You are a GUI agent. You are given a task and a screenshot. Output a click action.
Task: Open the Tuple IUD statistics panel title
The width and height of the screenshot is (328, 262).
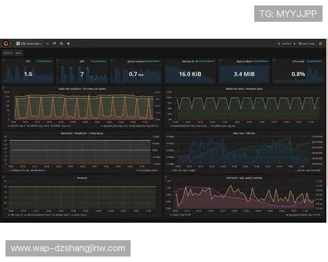(82, 89)
